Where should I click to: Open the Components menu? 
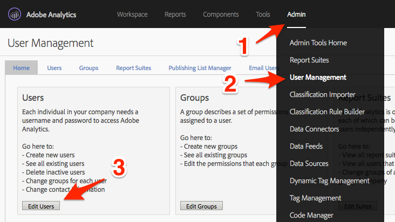click(x=221, y=15)
